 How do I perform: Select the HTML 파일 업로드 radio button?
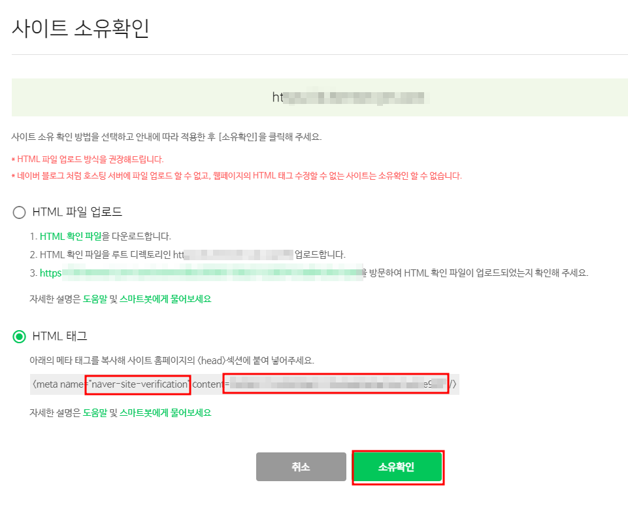coord(19,212)
